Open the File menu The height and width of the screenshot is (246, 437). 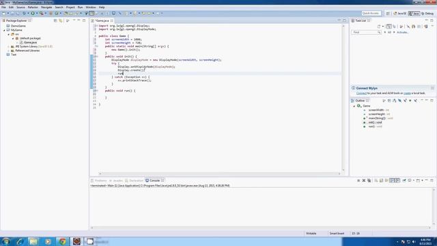[x=3, y=8]
